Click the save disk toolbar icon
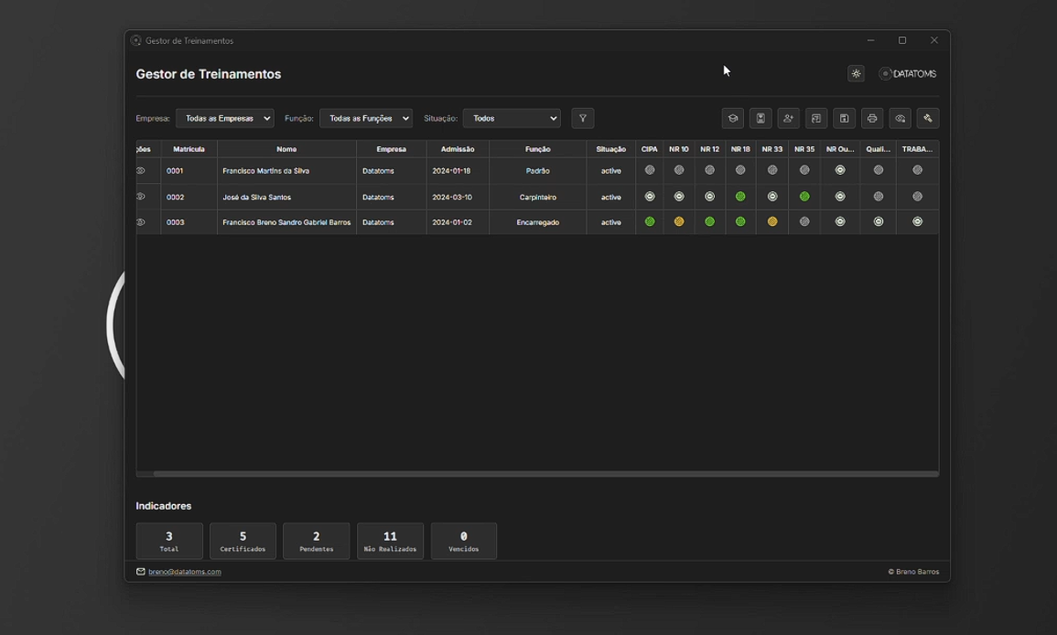Viewport: 1057px width, 635px height. (x=844, y=119)
